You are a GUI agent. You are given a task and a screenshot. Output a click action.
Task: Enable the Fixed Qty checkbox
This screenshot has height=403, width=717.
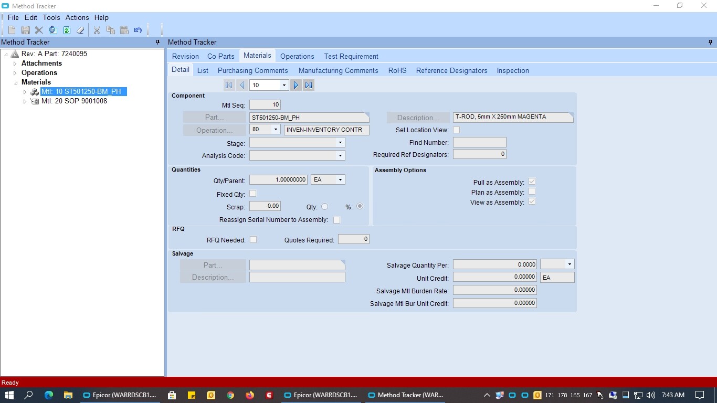pos(252,194)
